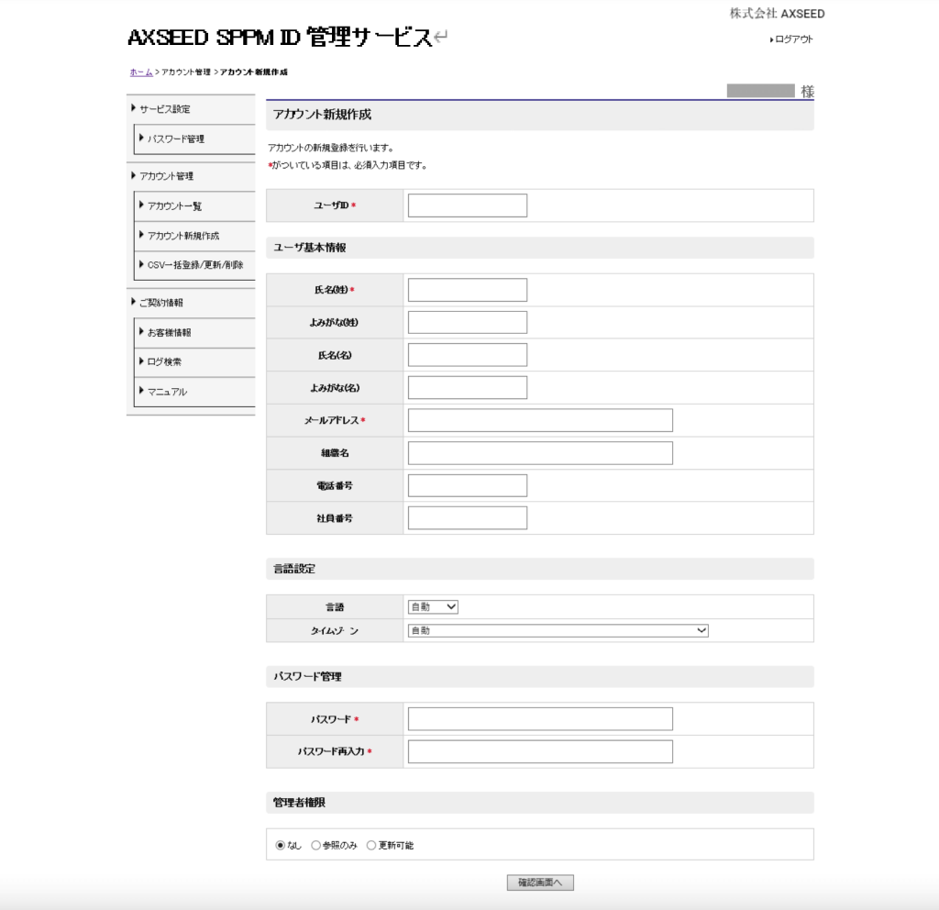Screen dimensions: 939x910
Task: Click the 社員番号 input field
Action: 468,517
